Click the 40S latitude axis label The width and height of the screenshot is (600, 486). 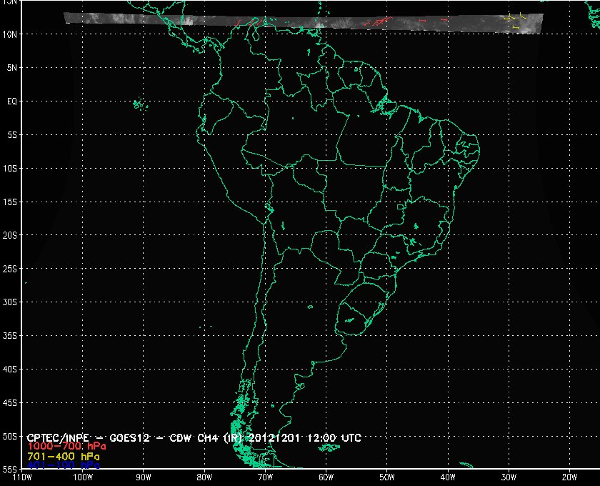[11, 370]
